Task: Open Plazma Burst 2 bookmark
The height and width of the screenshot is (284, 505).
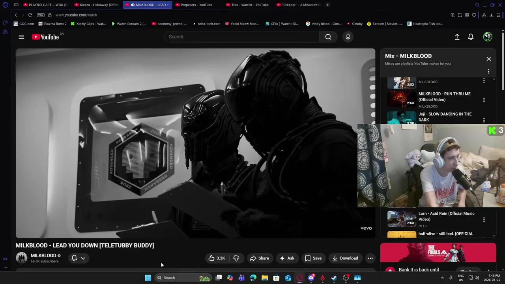Action: 52,24
